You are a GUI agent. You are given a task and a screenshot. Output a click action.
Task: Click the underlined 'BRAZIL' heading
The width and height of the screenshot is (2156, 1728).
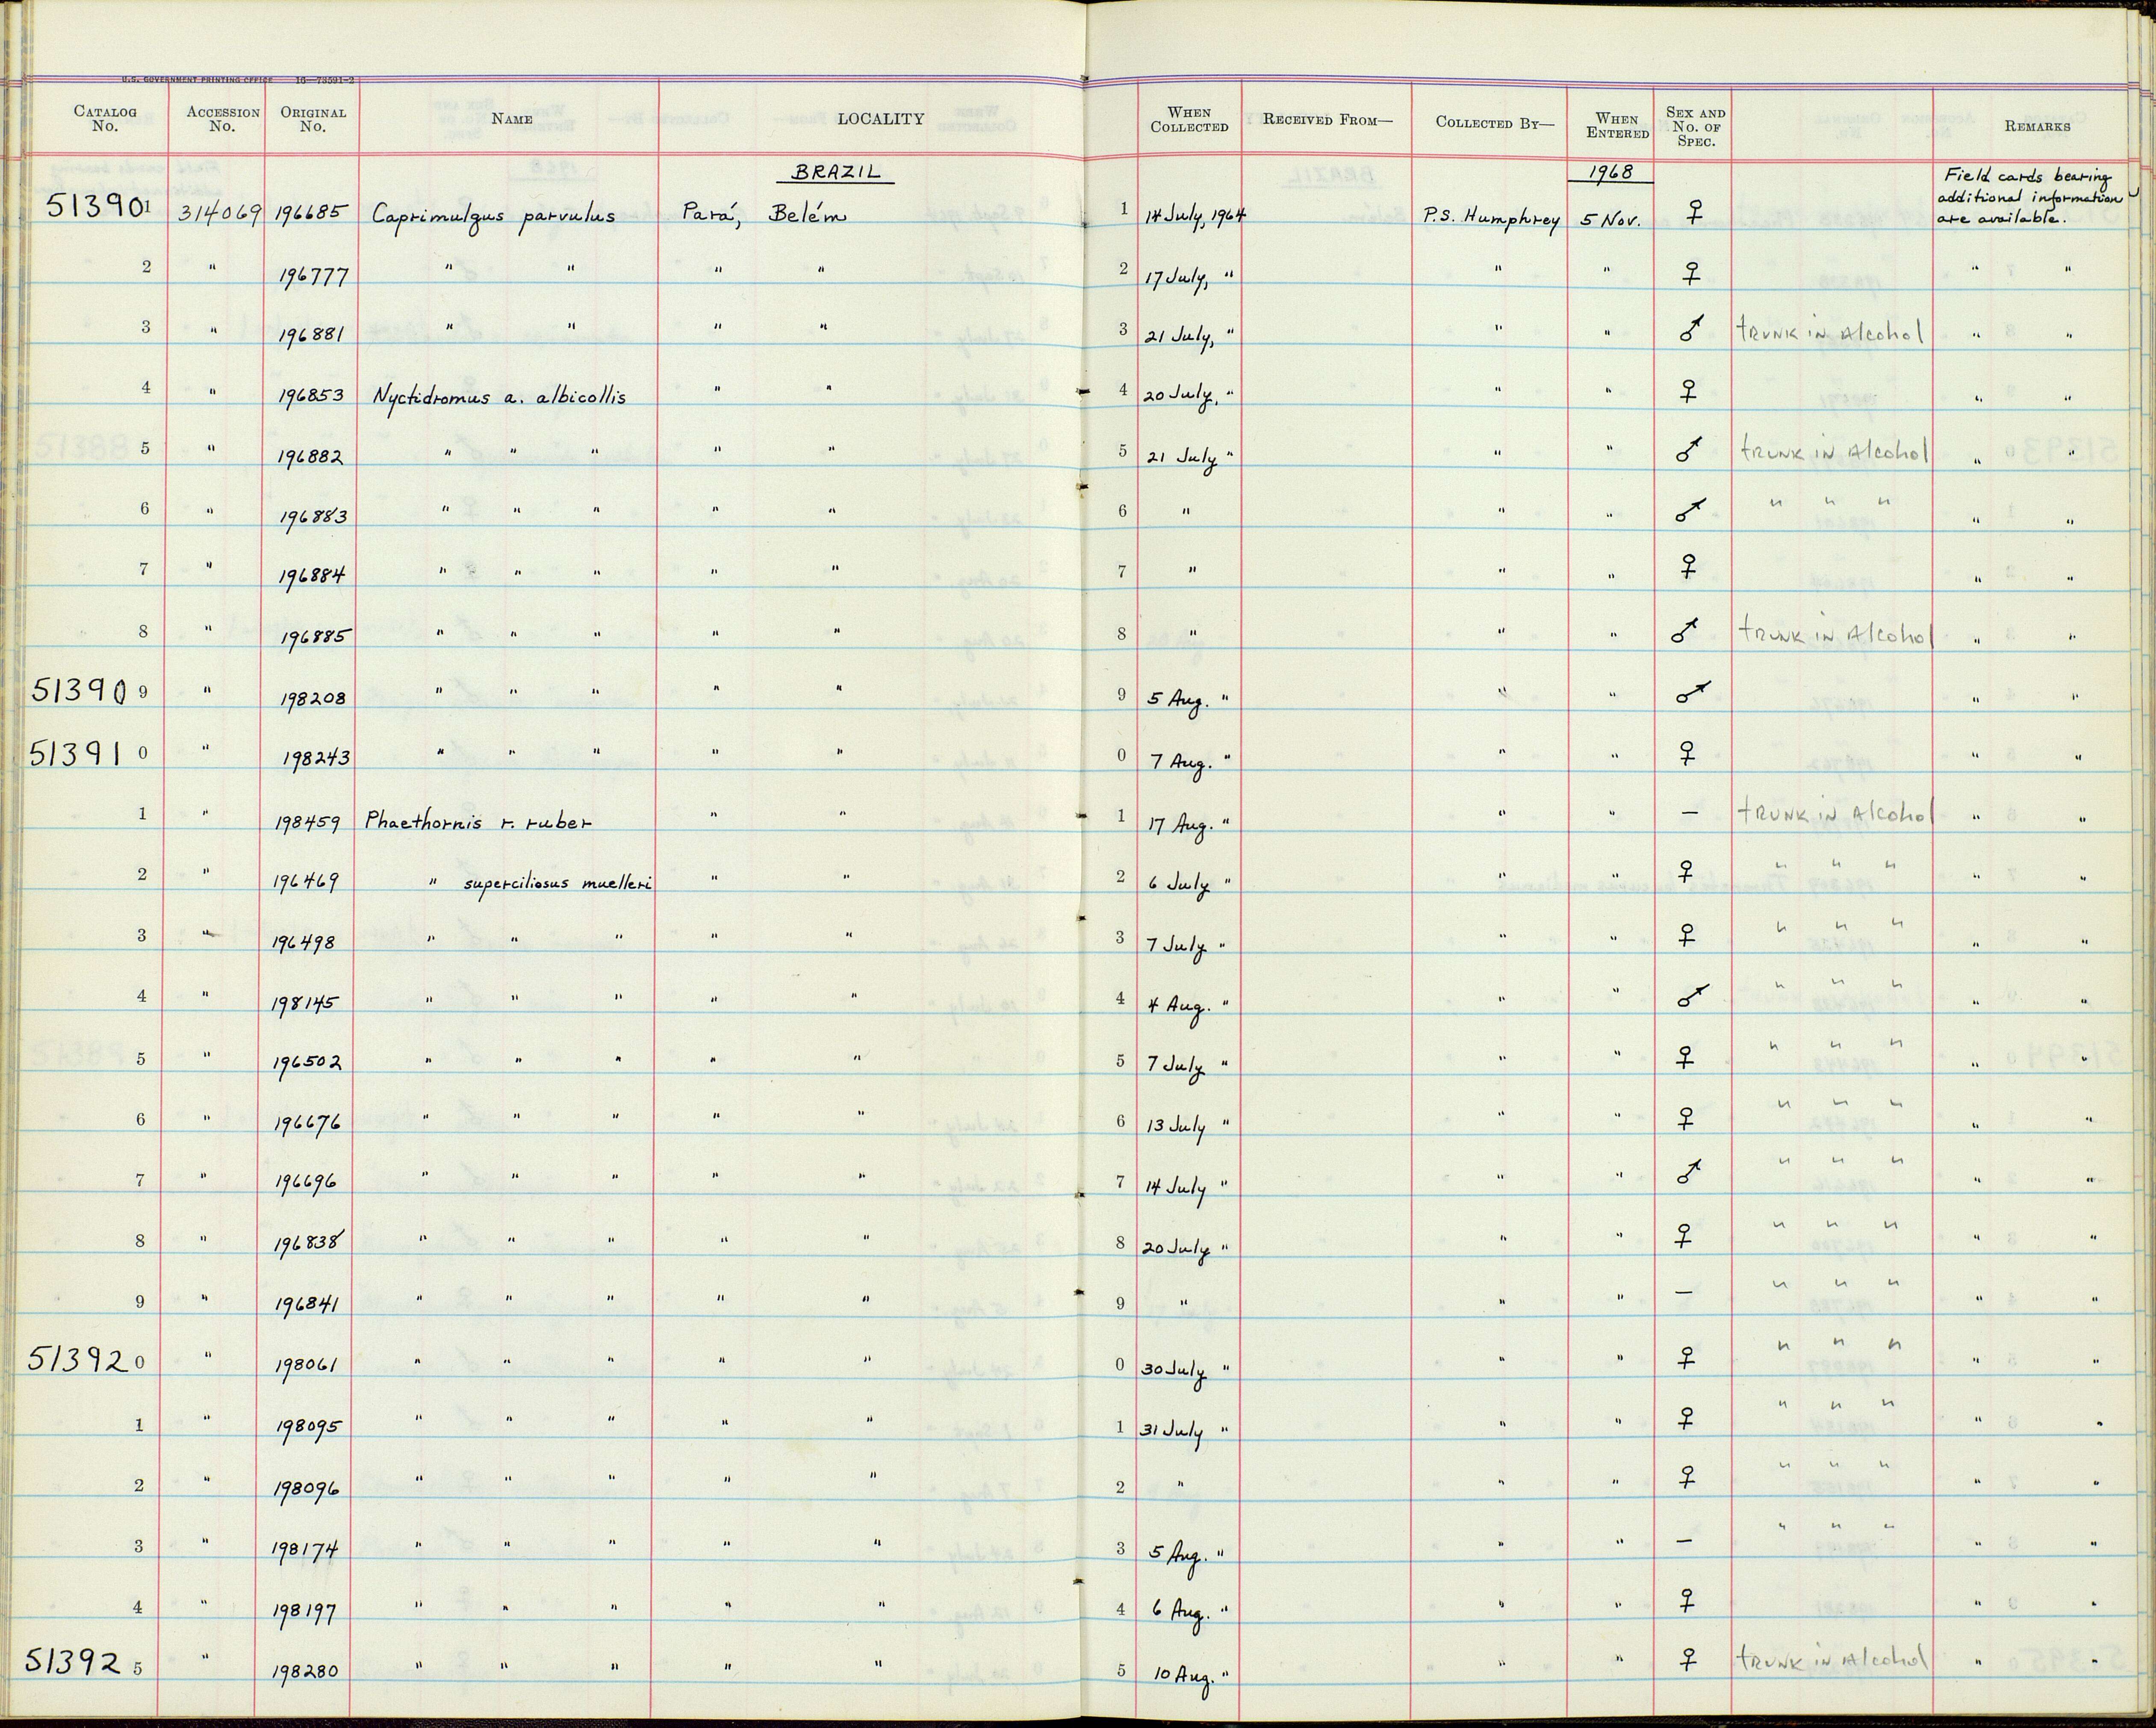click(x=836, y=172)
